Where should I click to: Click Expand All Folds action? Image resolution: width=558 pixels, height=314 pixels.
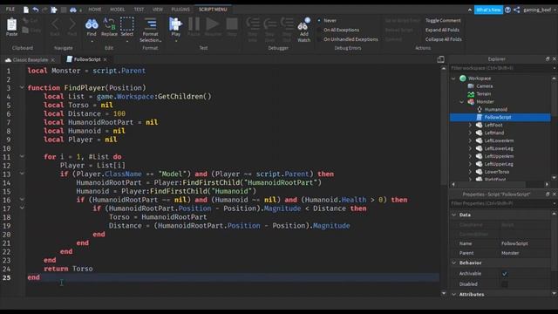pos(442,30)
